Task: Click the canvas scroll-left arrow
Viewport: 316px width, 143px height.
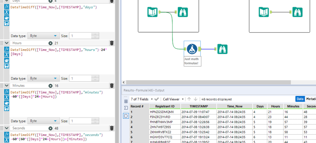Action: 124,82
